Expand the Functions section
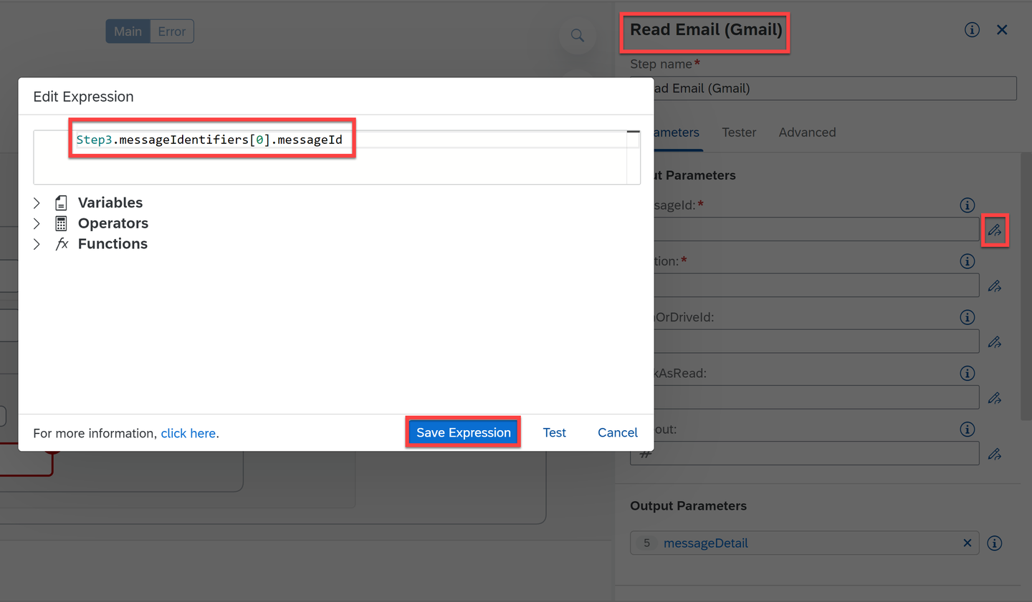1032x602 pixels. 37,244
